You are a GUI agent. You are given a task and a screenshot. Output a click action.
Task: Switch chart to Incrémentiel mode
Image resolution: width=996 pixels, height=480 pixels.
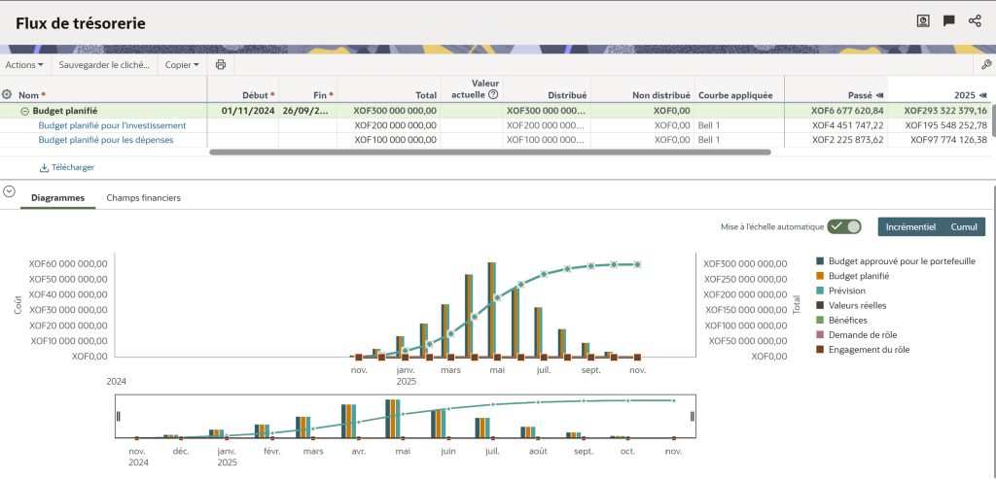coord(910,226)
